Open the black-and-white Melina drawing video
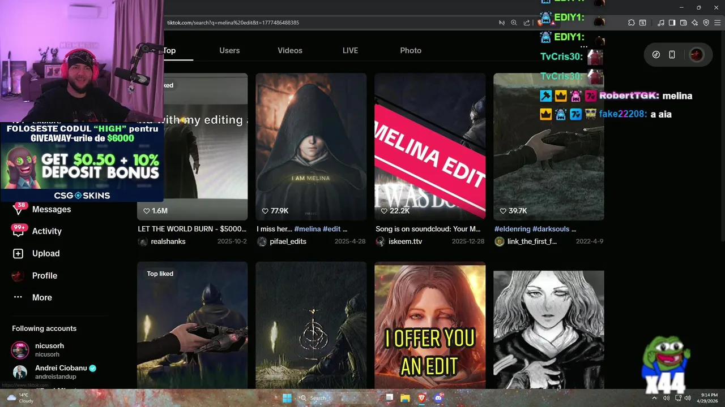Screen dimensions: 725x407 click(548, 329)
